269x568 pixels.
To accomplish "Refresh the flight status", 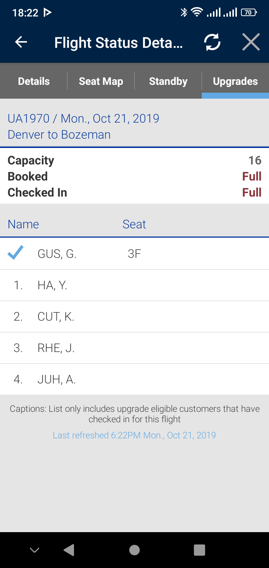I will pos(212,43).
